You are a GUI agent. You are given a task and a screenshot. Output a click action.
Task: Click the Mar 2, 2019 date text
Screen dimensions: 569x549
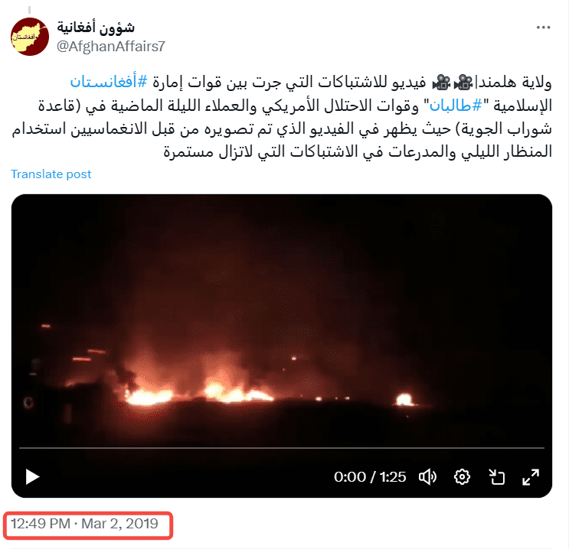pyautogui.click(x=119, y=524)
